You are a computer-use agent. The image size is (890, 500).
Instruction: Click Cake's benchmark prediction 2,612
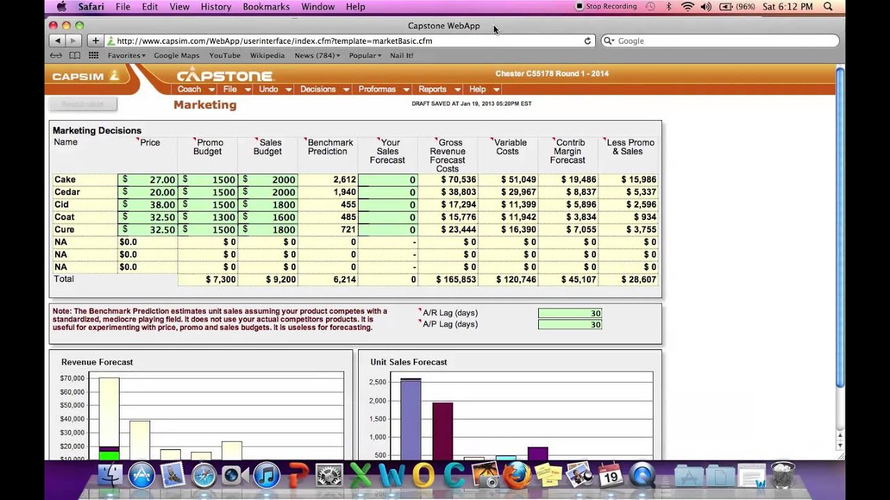tap(345, 180)
